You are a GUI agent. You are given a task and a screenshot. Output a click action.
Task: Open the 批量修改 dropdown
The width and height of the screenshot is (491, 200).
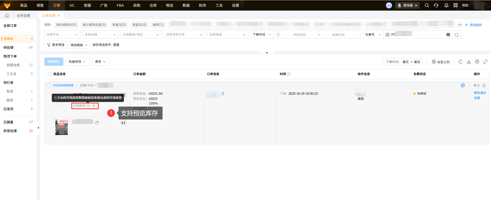(77, 62)
